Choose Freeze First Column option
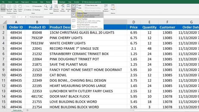The height and width of the screenshot is (112, 199). (x=87, y=26)
